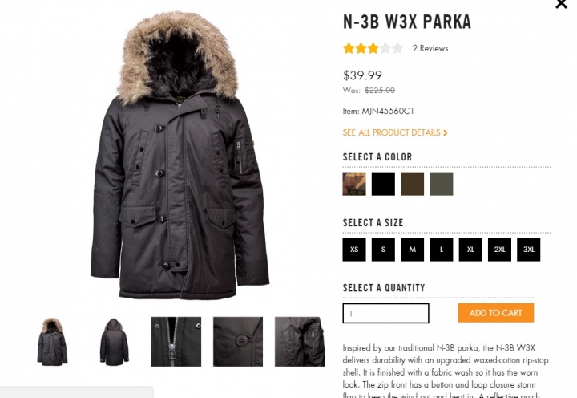Open See All Product Details link
This screenshot has height=398, width=577.
(395, 132)
